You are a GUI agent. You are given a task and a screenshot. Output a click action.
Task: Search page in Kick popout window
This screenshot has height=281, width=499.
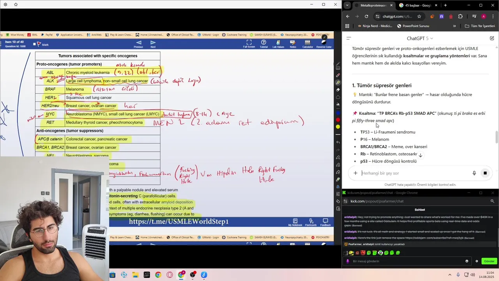(x=492, y=201)
